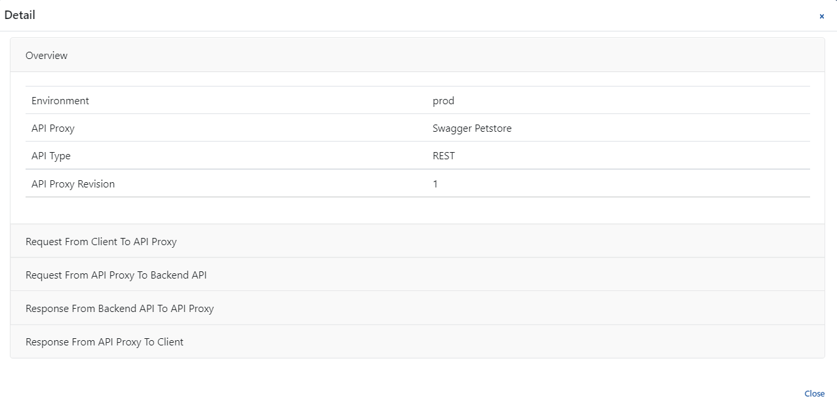Screen dimensions: 837x409
Task: Select the Environment row label
Action: (60, 100)
